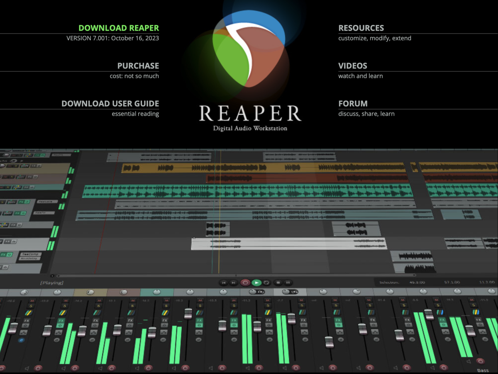The height and width of the screenshot is (374, 498).
Task: Open the Videos page
Action: (353, 66)
